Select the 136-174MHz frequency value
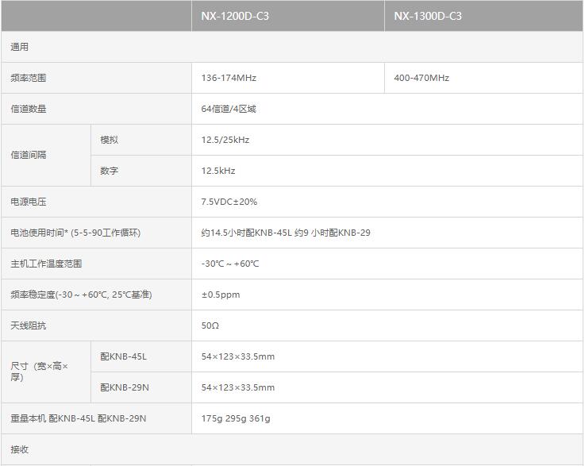585x466 pixels. point(229,78)
